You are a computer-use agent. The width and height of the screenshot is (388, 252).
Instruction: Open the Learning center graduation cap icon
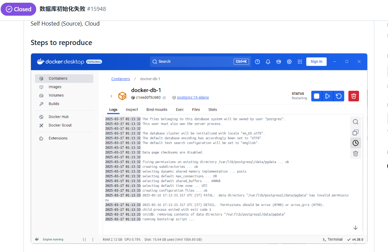(x=278, y=62)
